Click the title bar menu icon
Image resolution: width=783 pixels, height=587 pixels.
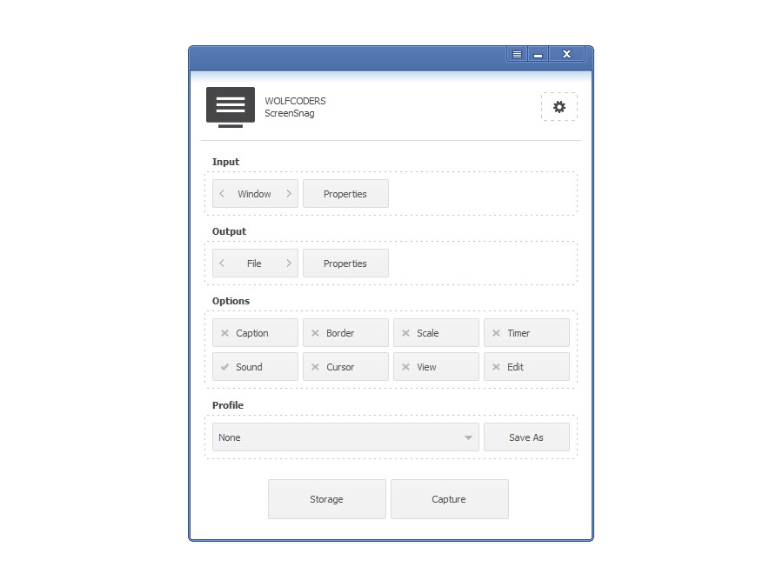click(x=515, y=53)
